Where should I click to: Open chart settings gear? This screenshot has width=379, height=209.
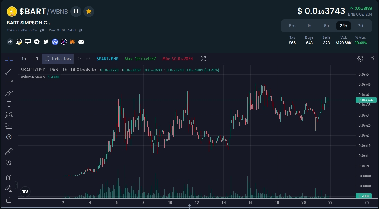coord(360,59)
